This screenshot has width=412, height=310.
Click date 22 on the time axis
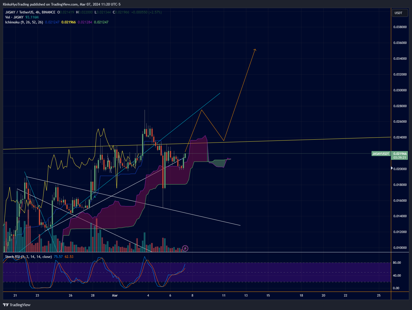[x=345, y=295]
